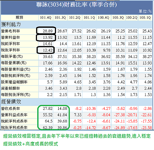This screenshot has height=150, width=154.
Task: Click the operating profit growth 7.33
Action: pos(78,115)
